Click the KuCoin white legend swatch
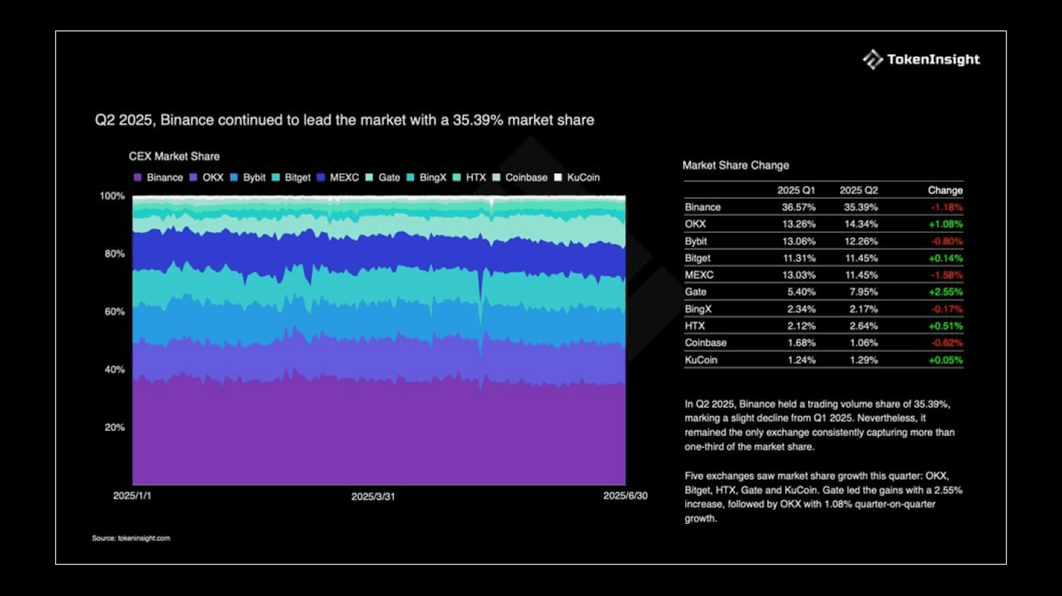 [558, 177]
